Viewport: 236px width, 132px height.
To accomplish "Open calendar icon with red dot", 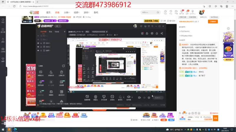I will pos(142,33).
